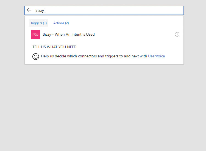Select Bizzy - When An Intent is Used
This screenshot has width=206, height=151.
click(x=69, y=34)
